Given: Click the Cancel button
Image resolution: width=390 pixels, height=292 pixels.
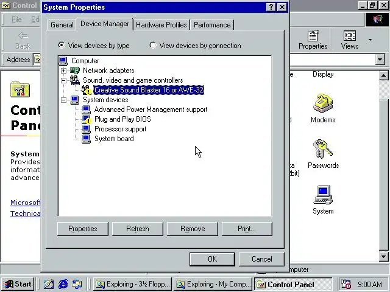Looking at the screenshot, I should (261, 259).
